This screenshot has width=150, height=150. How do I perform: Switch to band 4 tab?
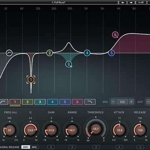[x=52, y=102]
